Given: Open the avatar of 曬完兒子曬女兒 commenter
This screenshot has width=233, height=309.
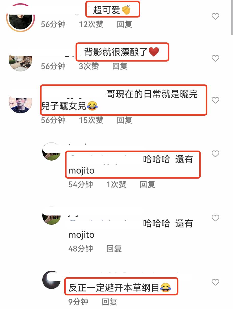Looking at the screenshot, I should 21,104.
